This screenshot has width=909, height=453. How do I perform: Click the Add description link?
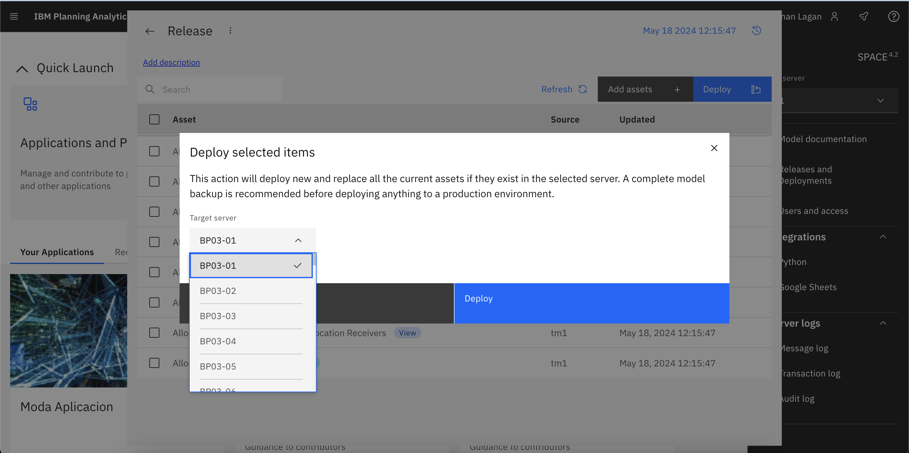(x=172, y=62)
